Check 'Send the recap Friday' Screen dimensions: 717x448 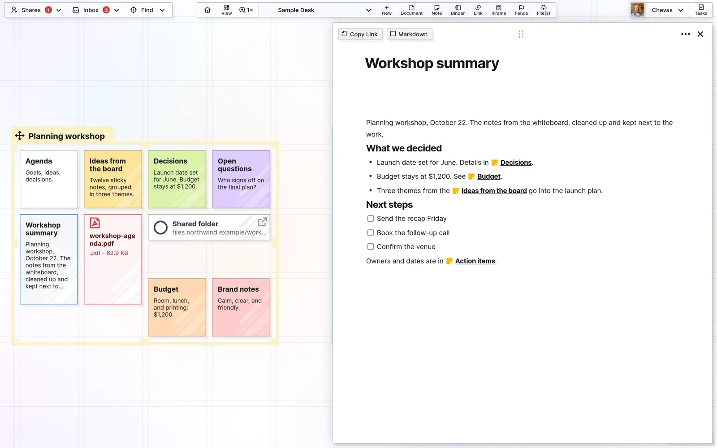[371, 219]
